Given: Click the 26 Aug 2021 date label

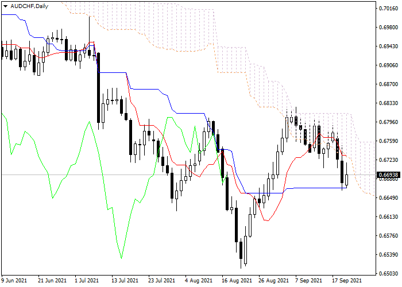Looking at the screenshot, I should click(x=273, y=281).
